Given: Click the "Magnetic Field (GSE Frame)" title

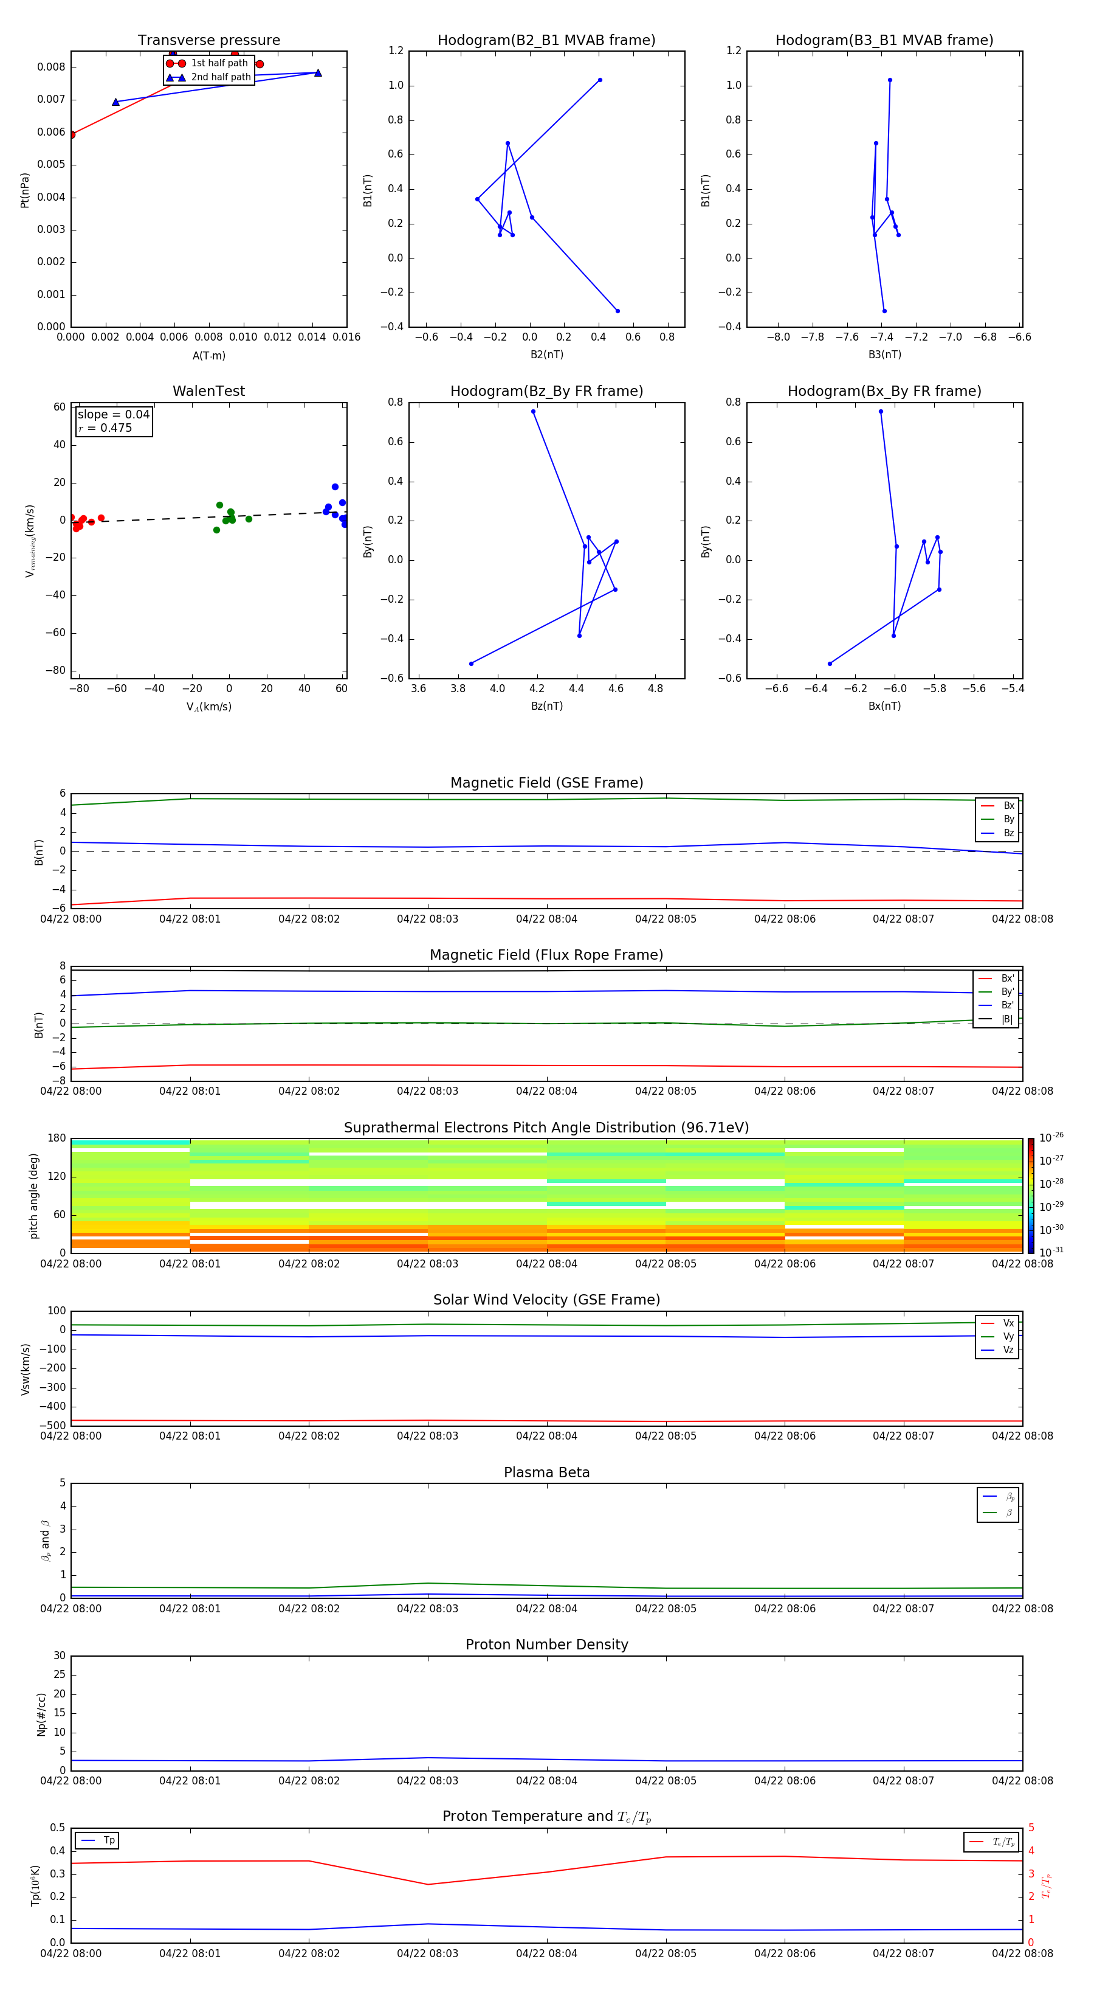Looking at the screenshot, I should point(546,783).
